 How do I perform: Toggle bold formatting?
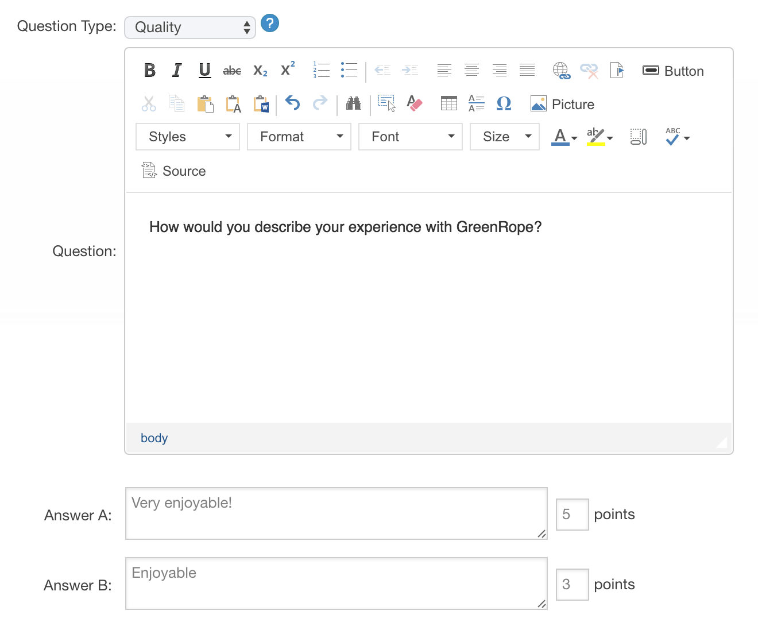(x=150, y=71)
